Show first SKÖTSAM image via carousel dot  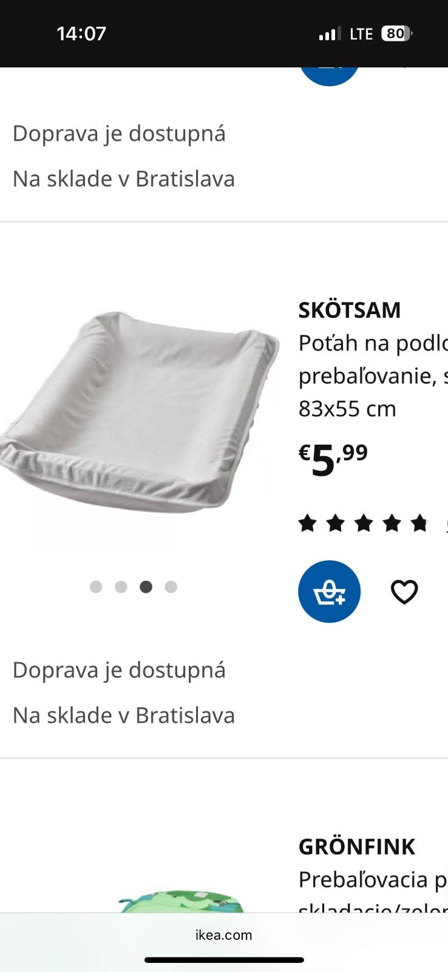(96, 587)
